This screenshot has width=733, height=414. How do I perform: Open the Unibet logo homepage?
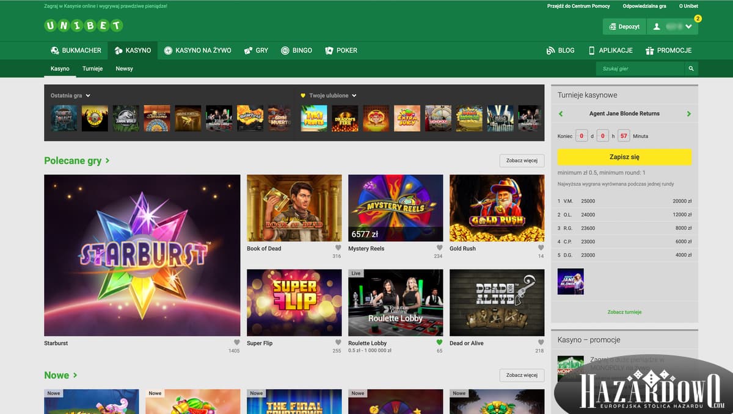pyautogui.click(x=84, y=26)
